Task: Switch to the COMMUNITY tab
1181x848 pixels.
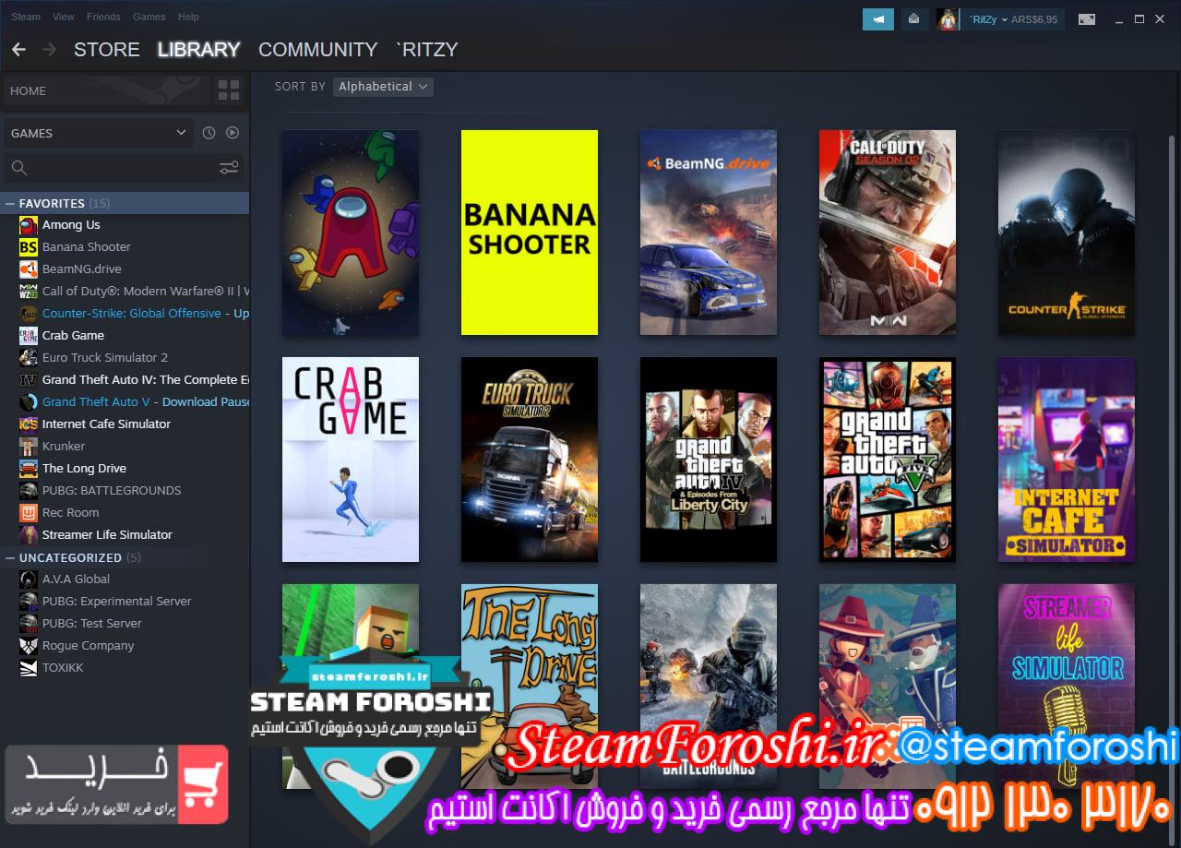Action: [x=318, y=50]
